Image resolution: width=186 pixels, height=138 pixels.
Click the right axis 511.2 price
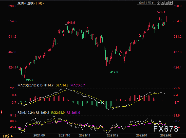tap(177, 37)
